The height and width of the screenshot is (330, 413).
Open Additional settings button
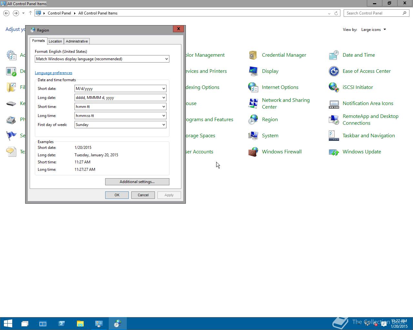(137, 182)
